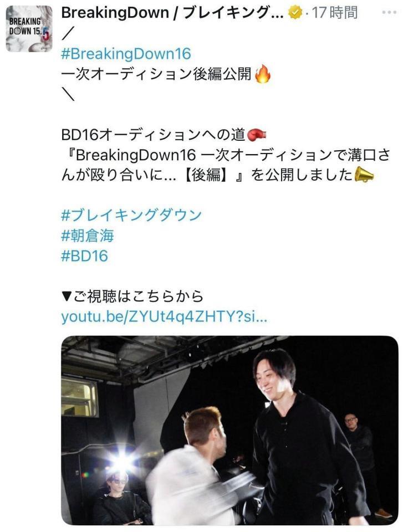Viewport: 403px width, 532px height.
Task: Open the #BreakingDown16 hashtag
Action: tap(126, 54)
